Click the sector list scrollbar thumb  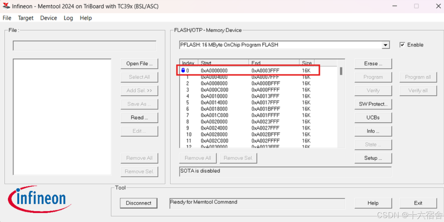click(341, 71)
